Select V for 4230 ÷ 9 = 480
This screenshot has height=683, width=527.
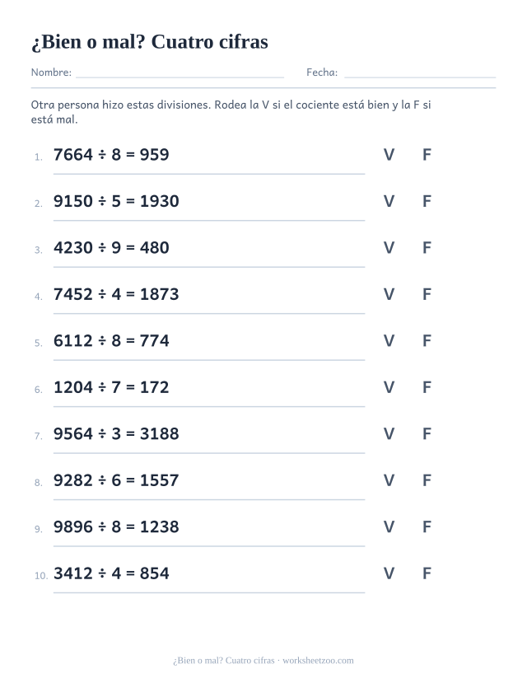tap(389, 248)
